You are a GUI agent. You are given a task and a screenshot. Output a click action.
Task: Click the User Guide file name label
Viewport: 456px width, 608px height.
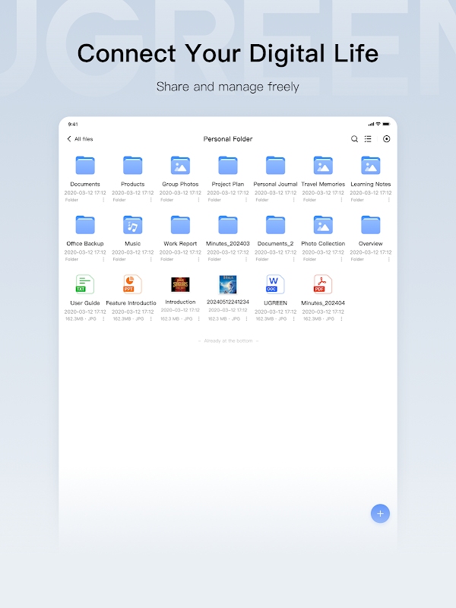[x=85, y=302]
